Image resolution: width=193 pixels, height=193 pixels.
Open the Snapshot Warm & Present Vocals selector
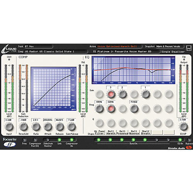(170, 46)
